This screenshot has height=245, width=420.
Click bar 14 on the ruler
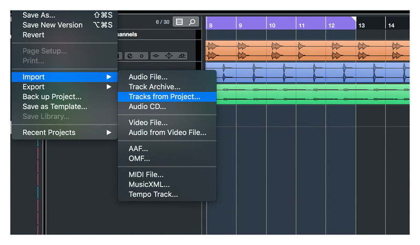[x=391, y=25]
